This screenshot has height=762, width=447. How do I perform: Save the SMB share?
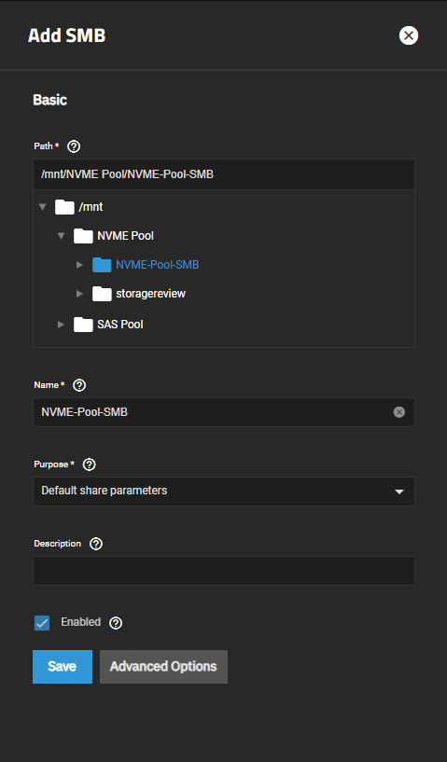(63, 667)
